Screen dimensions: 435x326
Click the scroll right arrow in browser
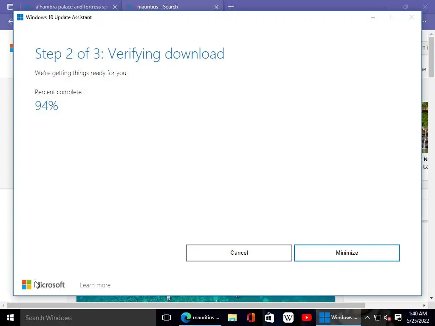pyautogui.click(x=424, y=305)
